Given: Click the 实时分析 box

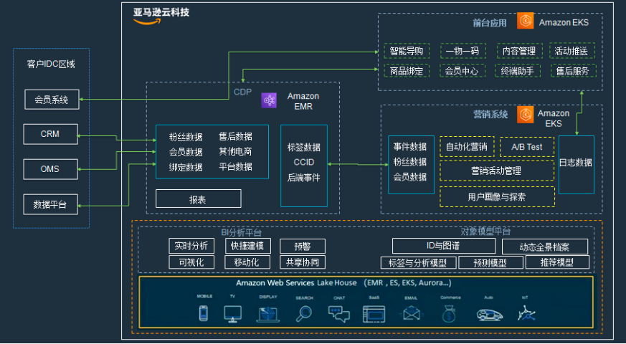Looking at the screenshot, I should [191, 246].
